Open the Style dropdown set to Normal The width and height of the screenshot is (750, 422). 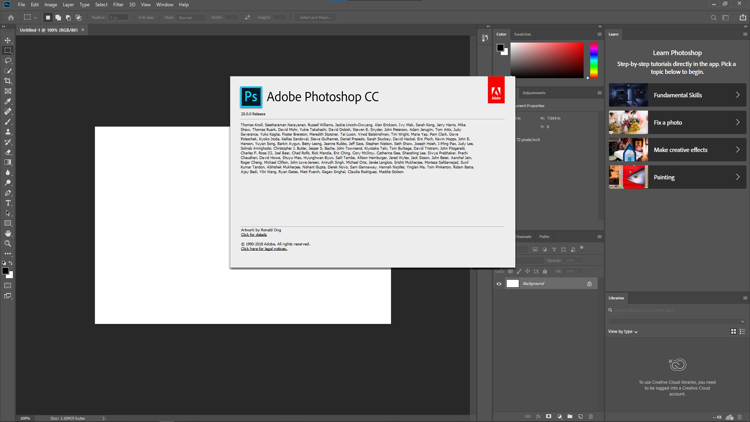191,18
